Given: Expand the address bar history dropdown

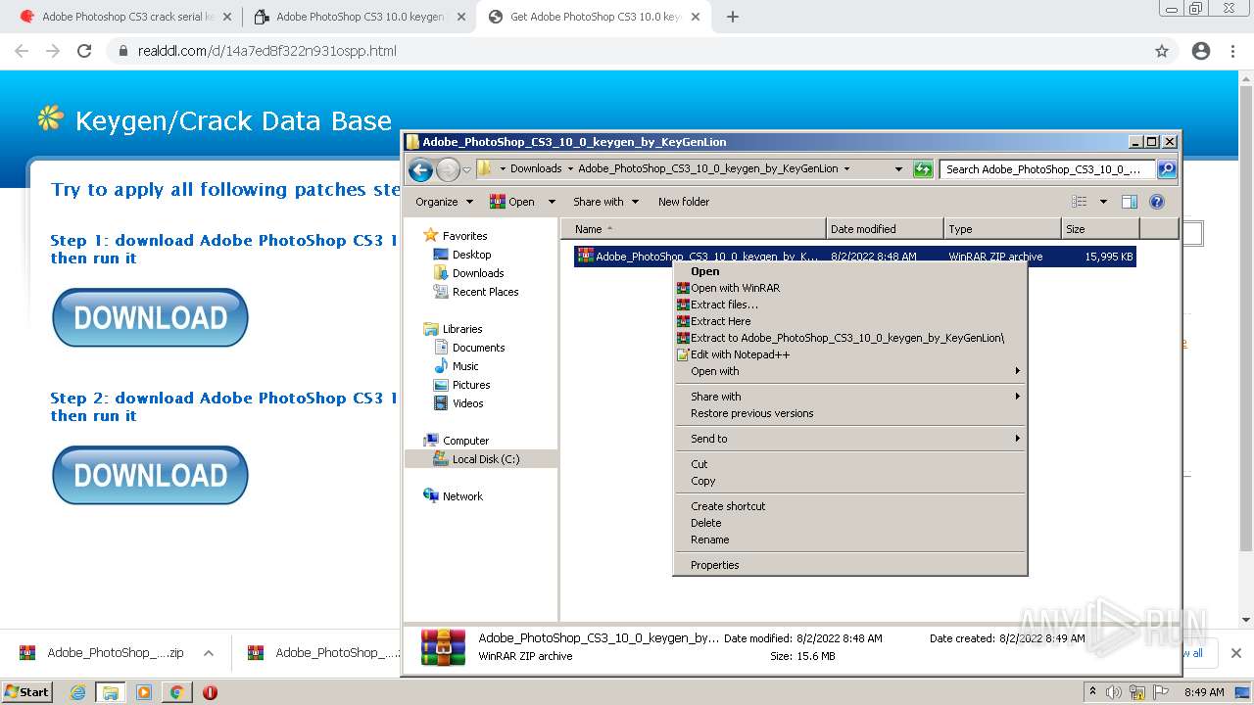Looking at the screenshot, I should point(898,169).
